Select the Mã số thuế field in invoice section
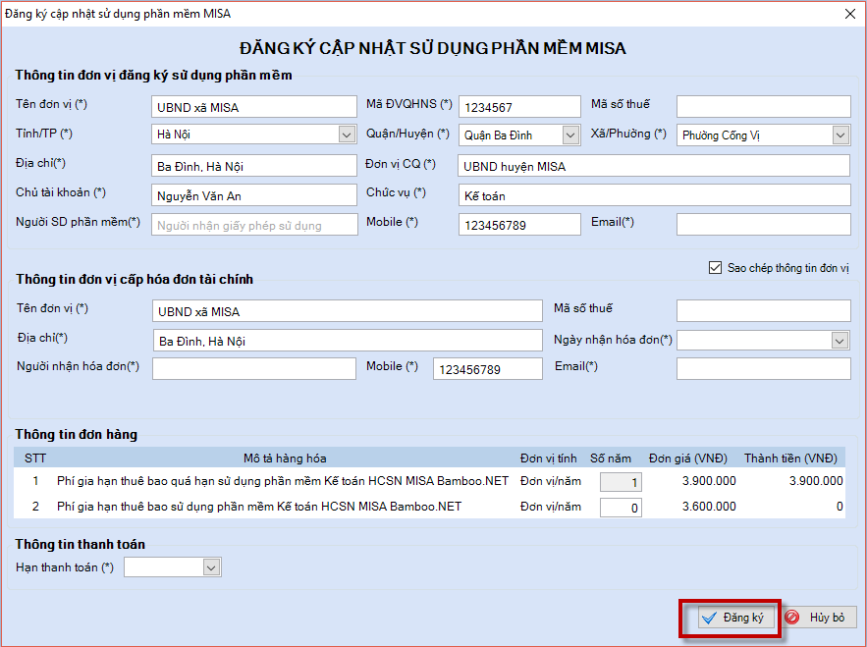The height and width of the screenshot is (647, 867). (763, 311)
